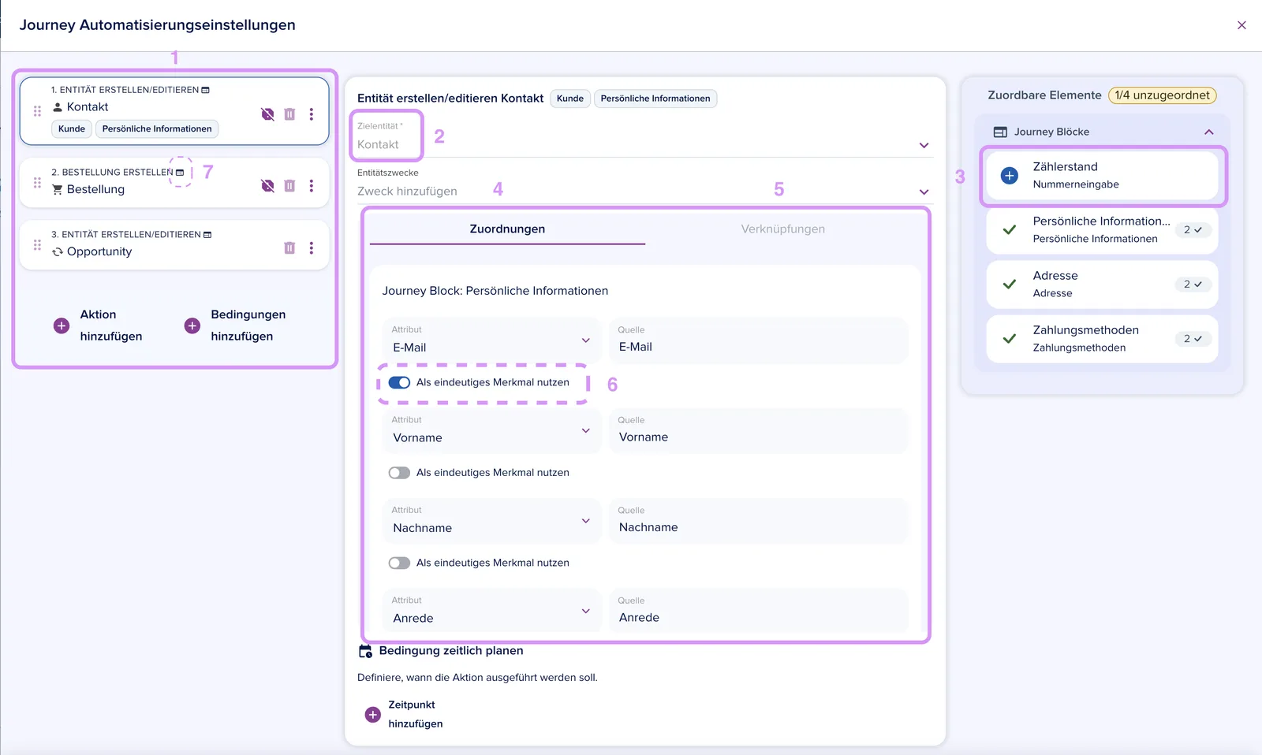Viewport: 1262px width, 755px height.
Task: Click the hidden-eye icon on Kontakt card
Action: click(268, 114)
